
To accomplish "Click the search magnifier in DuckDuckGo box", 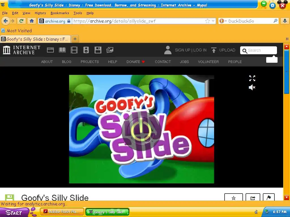I will pos(275,21).
